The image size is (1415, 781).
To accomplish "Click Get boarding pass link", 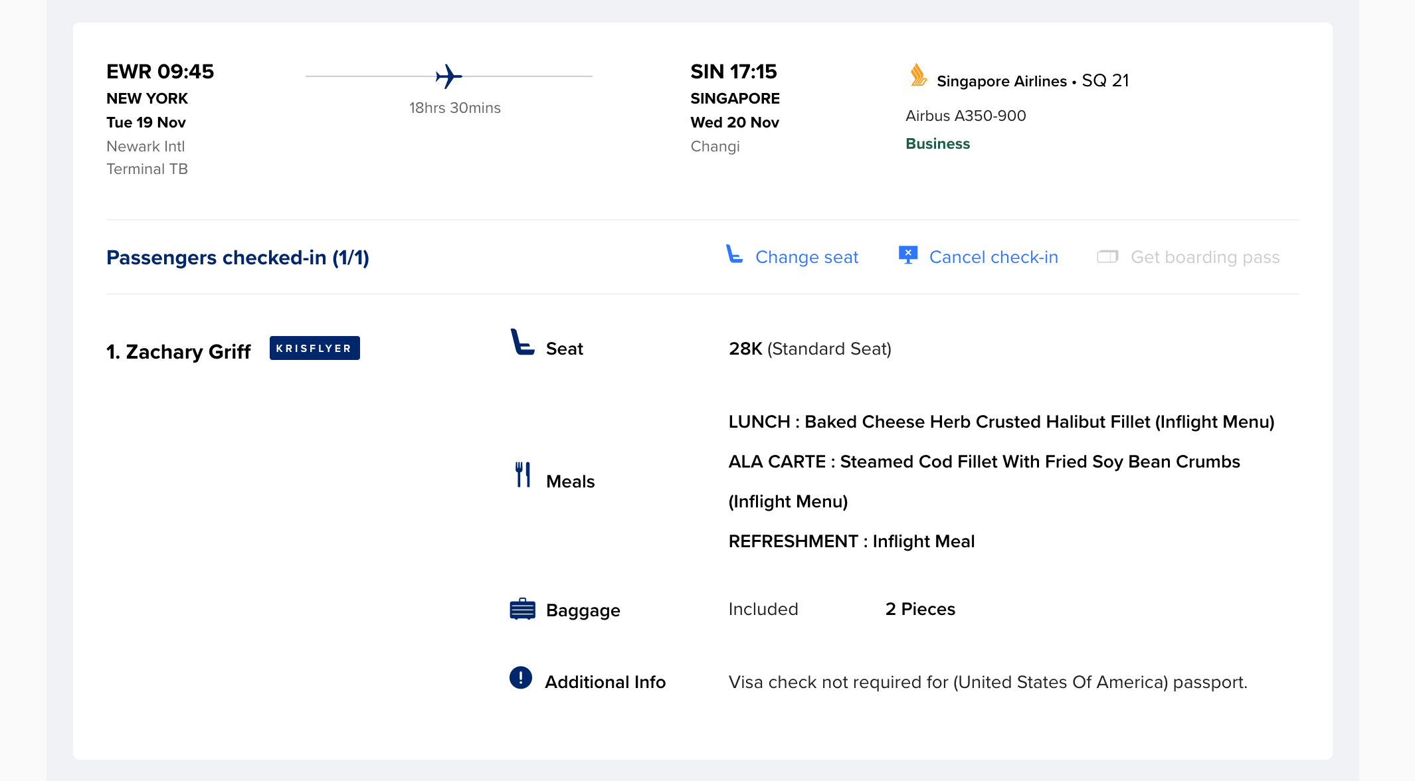I will tap(1204, 257).
